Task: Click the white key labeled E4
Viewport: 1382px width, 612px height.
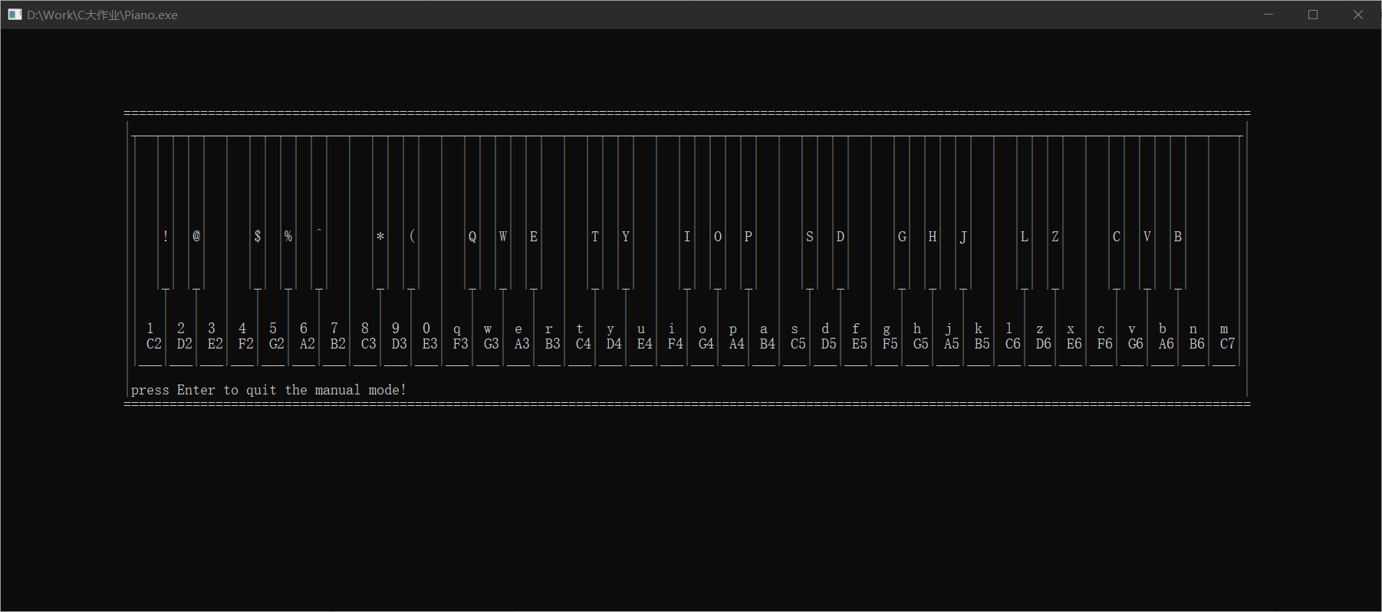Action: click(x=641, y=337)
